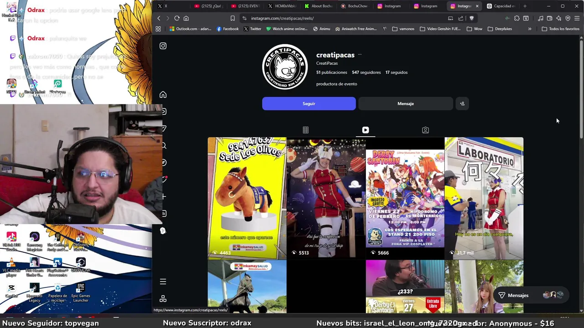Open the 547 seguidores list
584x328 pixels.
366,72
